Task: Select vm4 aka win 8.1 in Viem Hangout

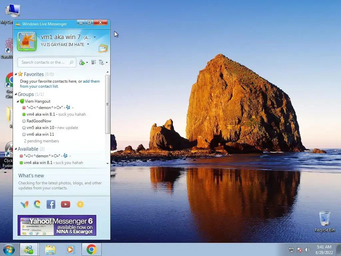Action: pyautogui.click(x=54, y=114)
